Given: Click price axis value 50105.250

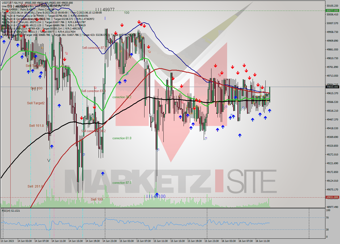Looking at the screenshot, I should [332, 6].
